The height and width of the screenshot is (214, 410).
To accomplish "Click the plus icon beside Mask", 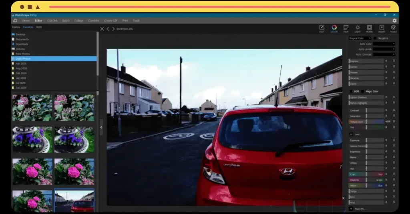I will (351, 208).
